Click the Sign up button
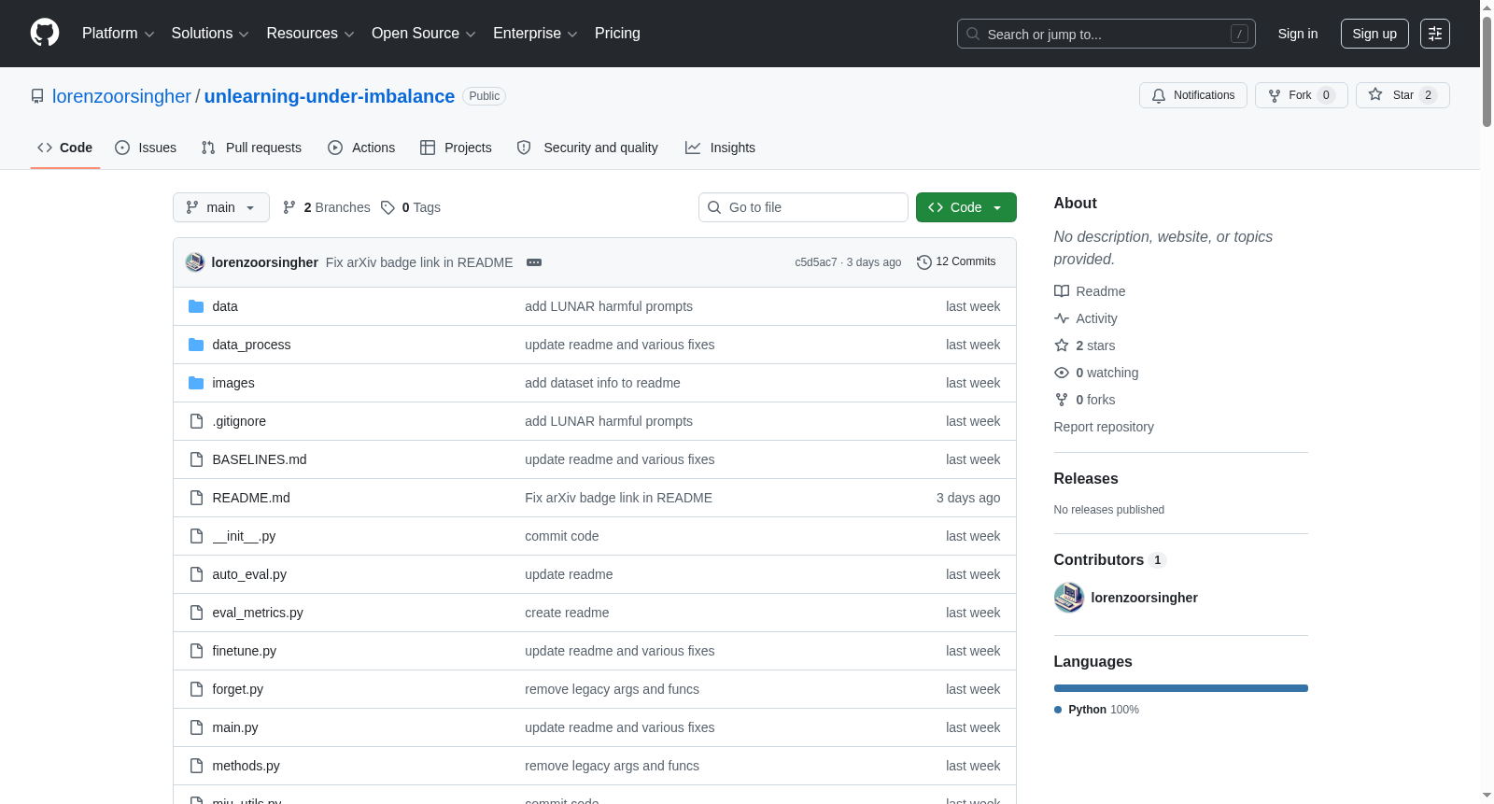 (1374, 34)
